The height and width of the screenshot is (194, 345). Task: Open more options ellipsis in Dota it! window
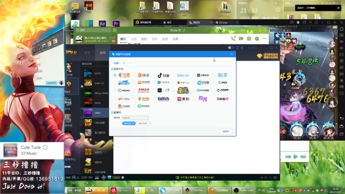tap(264, 38)
